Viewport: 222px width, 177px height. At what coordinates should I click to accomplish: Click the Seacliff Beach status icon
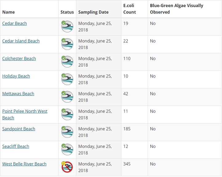67,150
